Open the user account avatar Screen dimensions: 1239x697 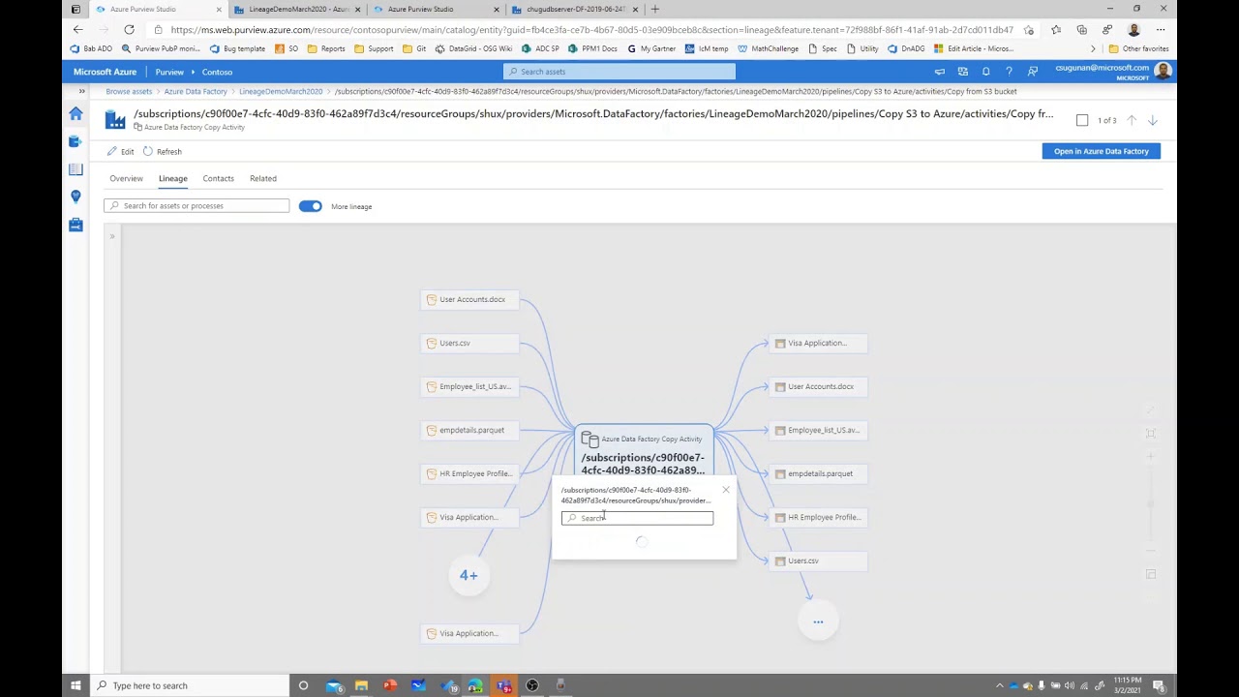click(x=1163, y=72)
